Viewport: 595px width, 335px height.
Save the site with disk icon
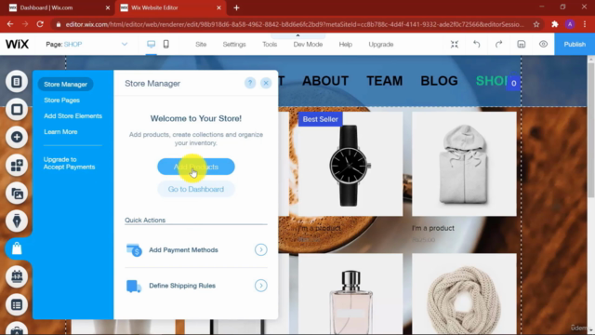[x=522, y=44]
